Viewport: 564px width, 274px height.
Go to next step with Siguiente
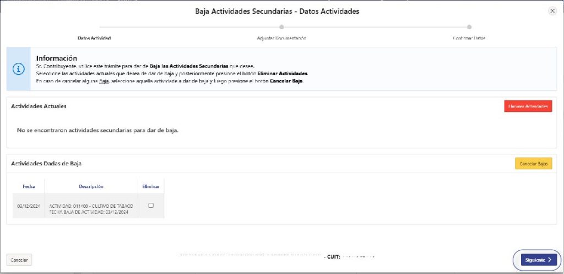(538, 260)
